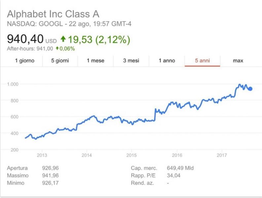Switch to the 5 giorni tab

click(60, 61)
